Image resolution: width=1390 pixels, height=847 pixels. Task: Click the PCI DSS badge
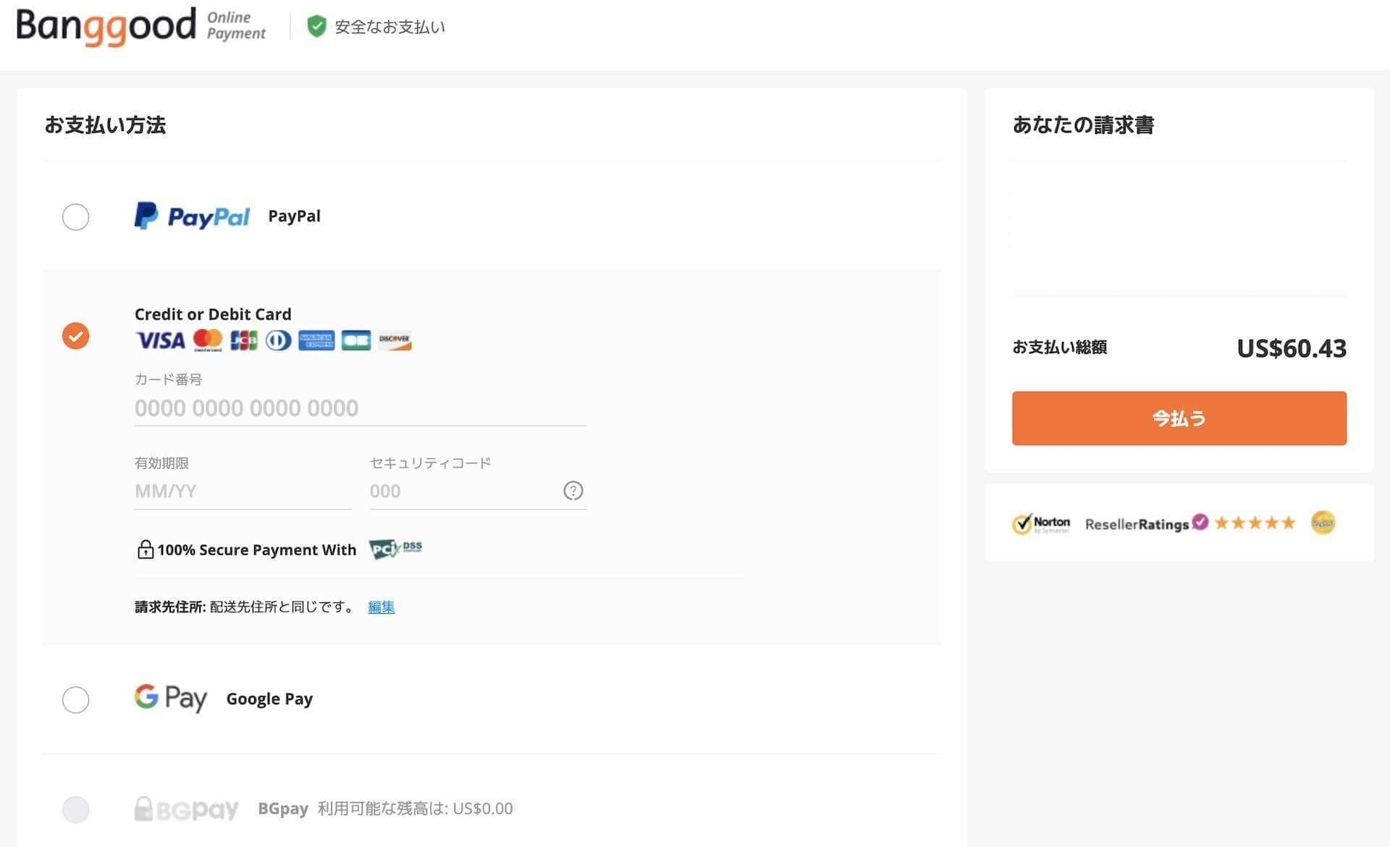tap(396, 549)
